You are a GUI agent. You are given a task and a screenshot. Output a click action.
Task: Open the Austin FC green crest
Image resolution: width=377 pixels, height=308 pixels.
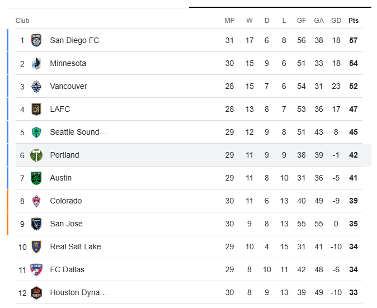36,178
